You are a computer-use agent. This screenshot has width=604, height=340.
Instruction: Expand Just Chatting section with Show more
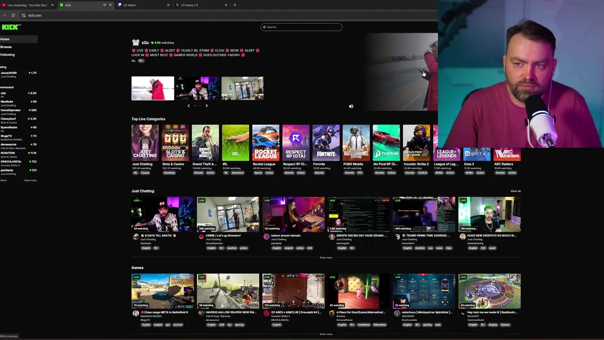tap(326, 258)
